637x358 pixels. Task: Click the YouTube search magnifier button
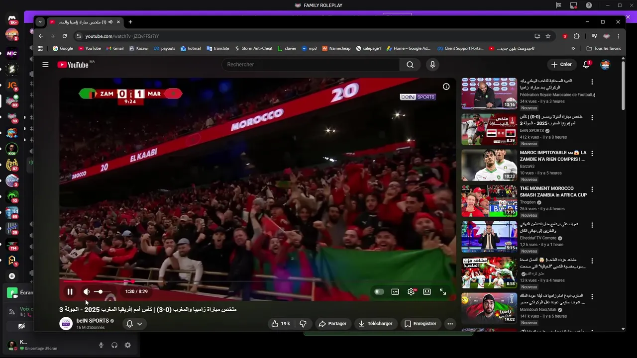pos(410,65)
